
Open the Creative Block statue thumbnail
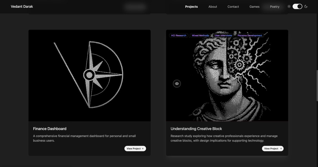tap(227, 76)
